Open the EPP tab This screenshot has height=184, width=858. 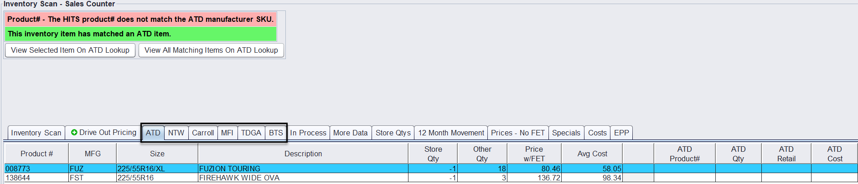(x=621, y=133)
